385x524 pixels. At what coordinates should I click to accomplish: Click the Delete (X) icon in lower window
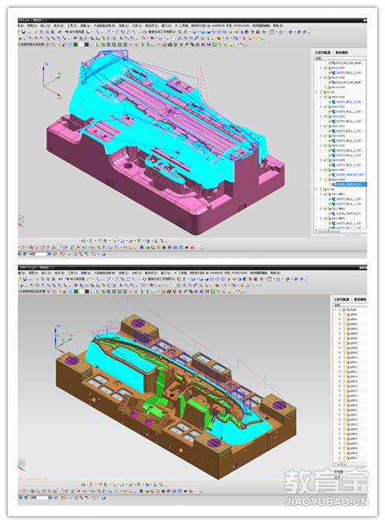tap(53, 279)
